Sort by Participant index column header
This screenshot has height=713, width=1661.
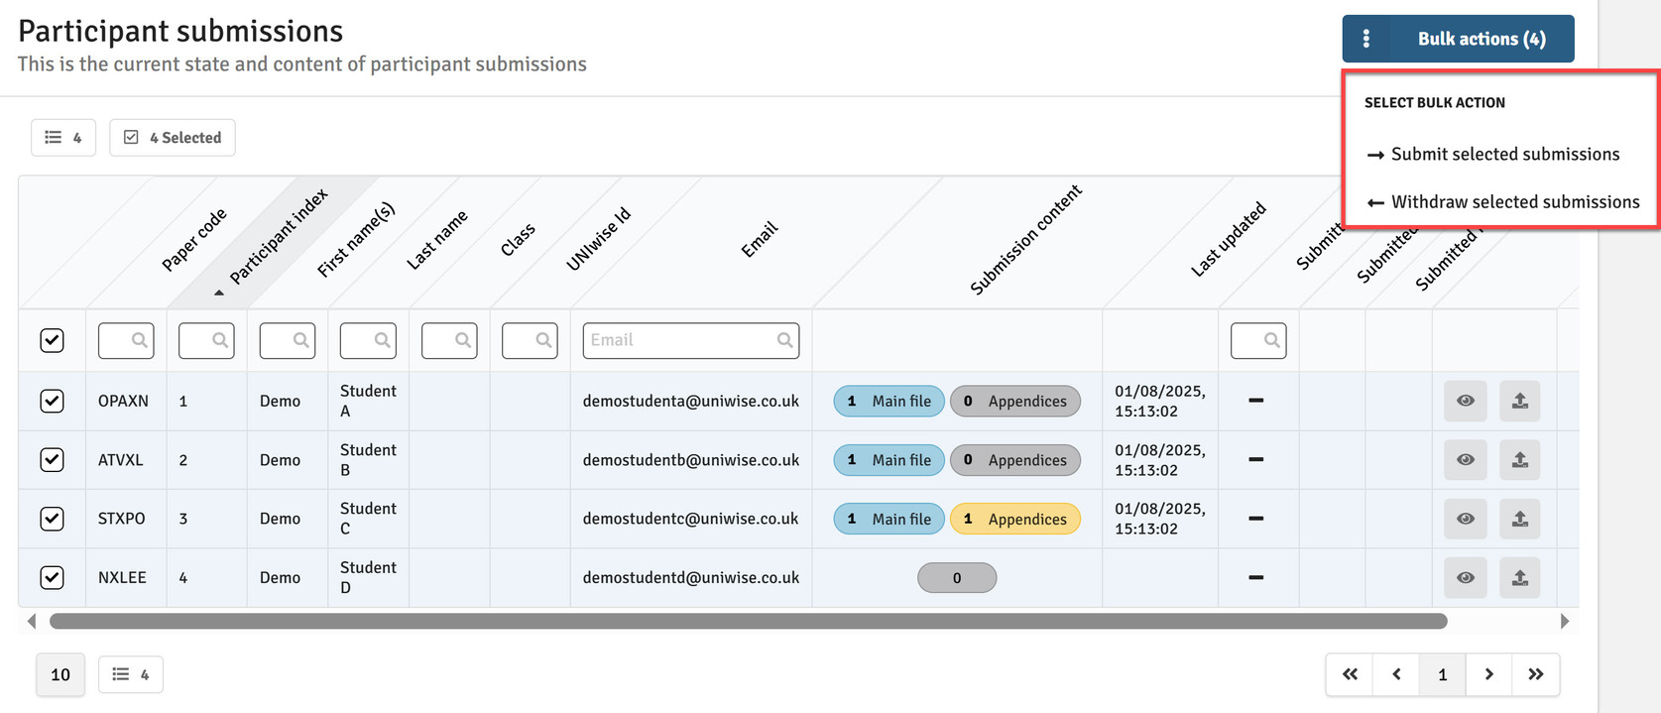click(279, 237)
